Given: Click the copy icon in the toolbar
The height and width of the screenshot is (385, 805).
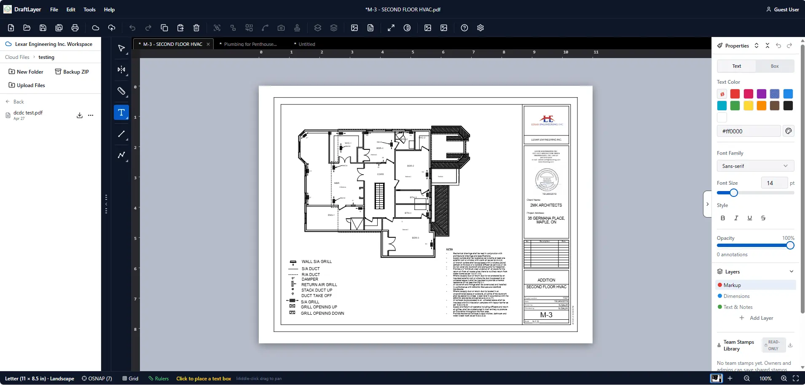Looking at the screenshot, I should coord(164,28).
